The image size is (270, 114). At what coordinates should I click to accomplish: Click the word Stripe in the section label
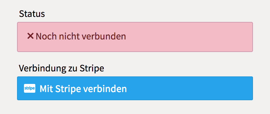[92, 69]
